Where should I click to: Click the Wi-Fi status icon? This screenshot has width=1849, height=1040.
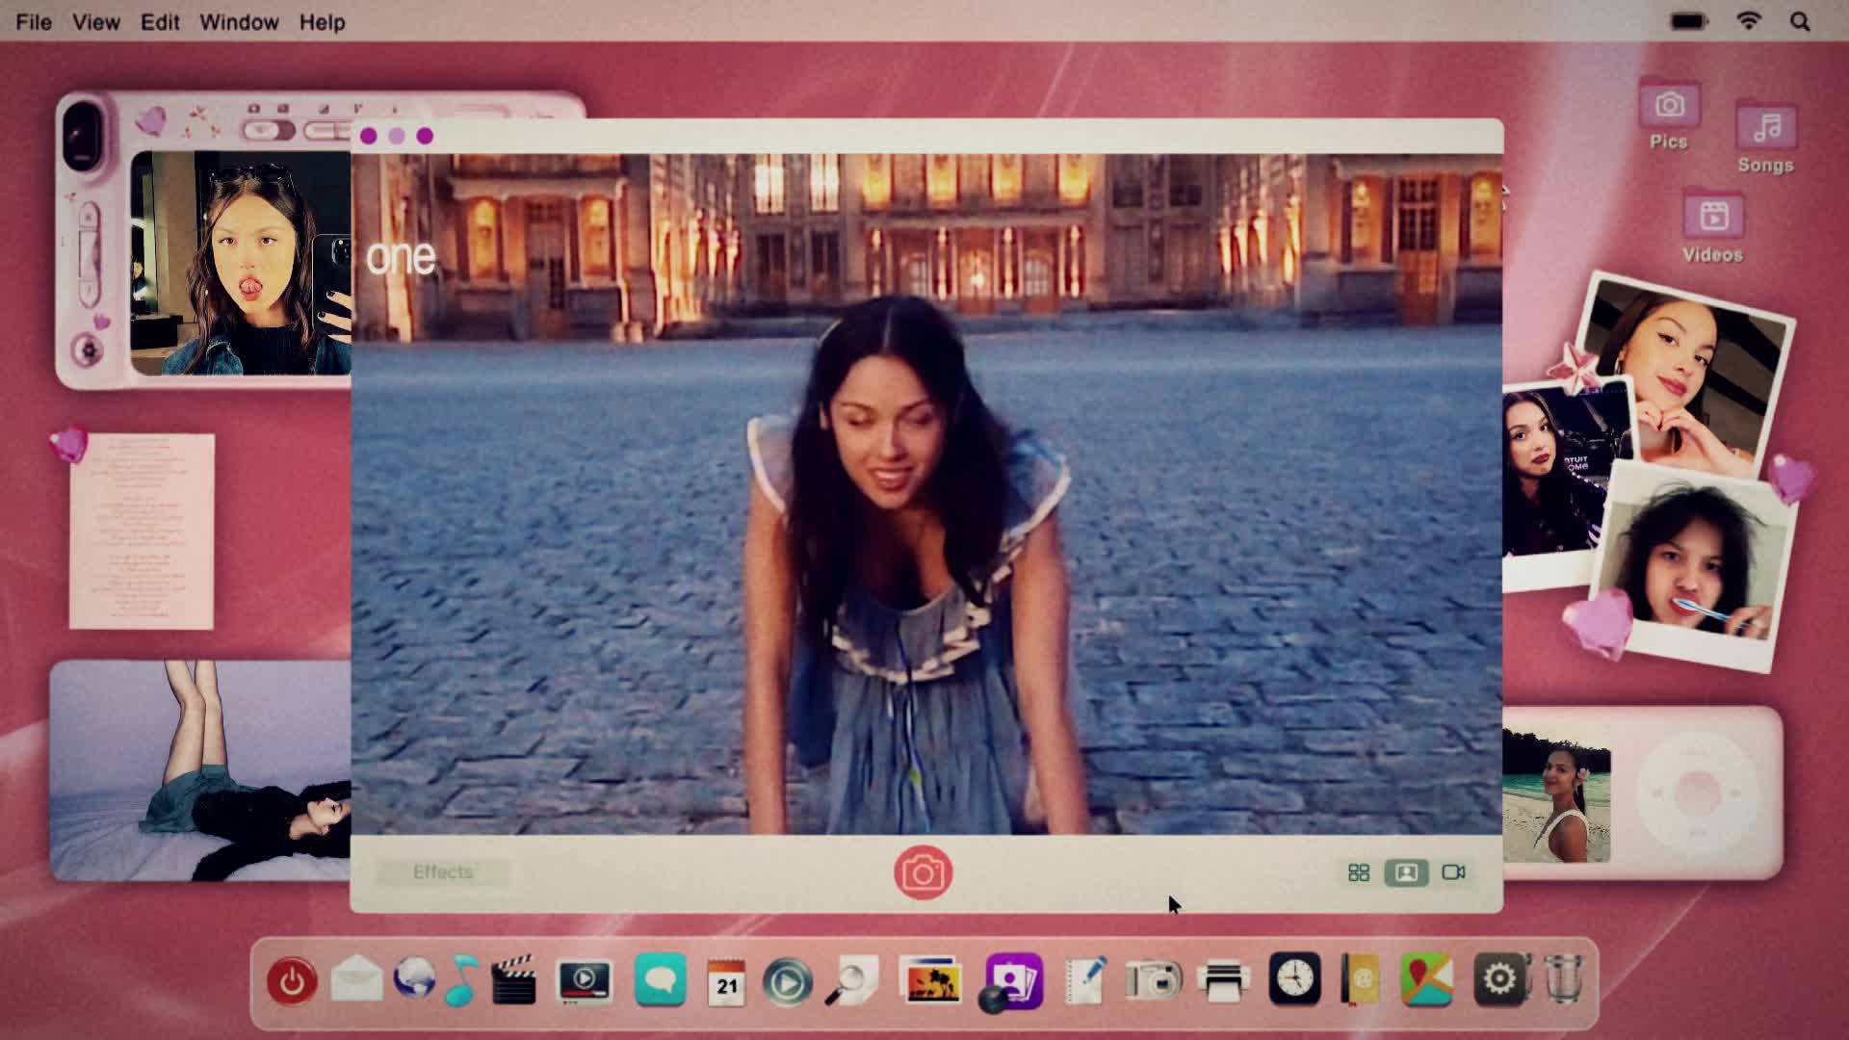pos(1749,20)
